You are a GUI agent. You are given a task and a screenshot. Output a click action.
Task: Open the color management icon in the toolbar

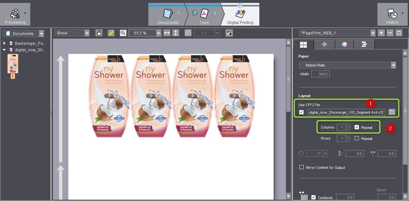(x=229, y=32)
